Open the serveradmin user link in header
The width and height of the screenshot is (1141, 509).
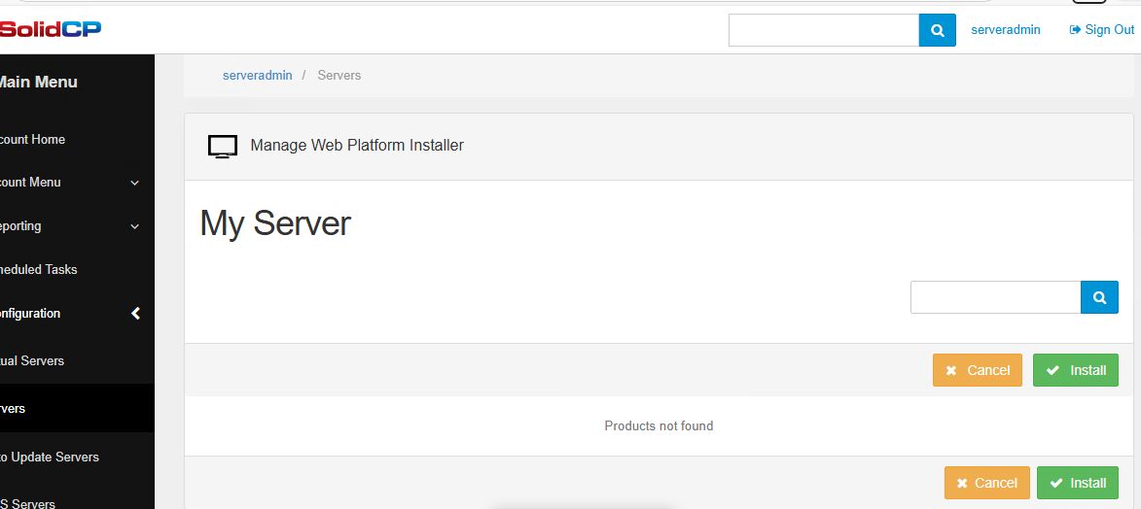(1006, 30)
